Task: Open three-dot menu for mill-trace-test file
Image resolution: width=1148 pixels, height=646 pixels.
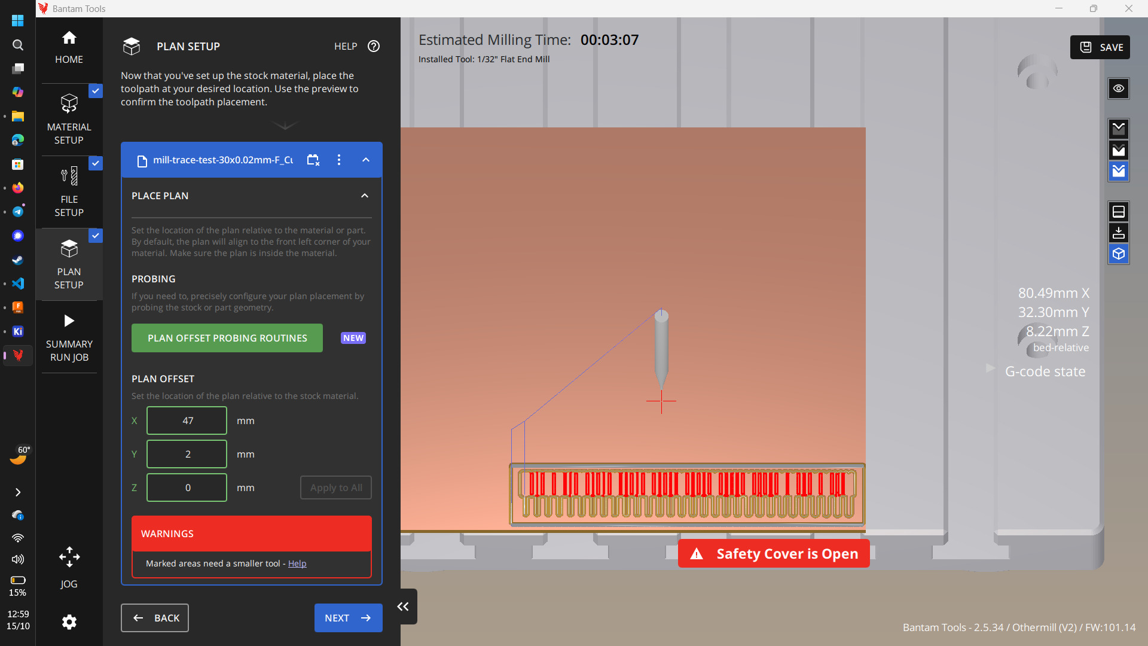Action: pos(339,160)
